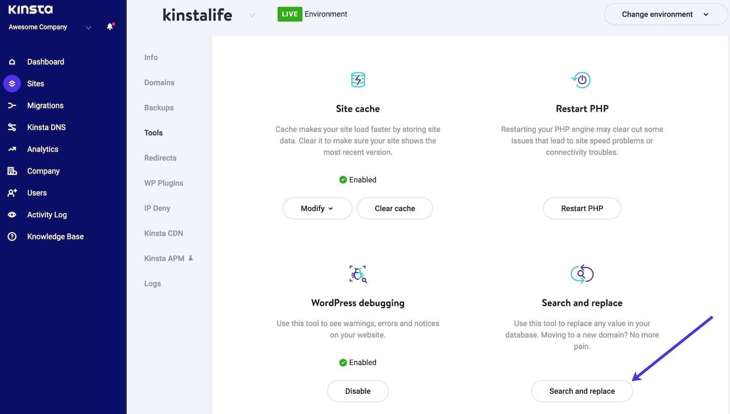730x414 pixels.
Task: Open Company settings
Action: click(43, 171)
